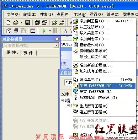Open the 文件 menu in menu bar
The width and height of the screenshot is (138, 140).
pos(13,14)
